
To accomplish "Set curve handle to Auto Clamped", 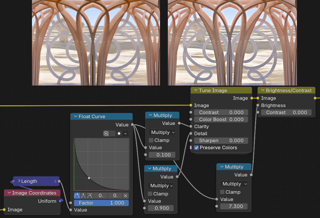I will 90,195.
